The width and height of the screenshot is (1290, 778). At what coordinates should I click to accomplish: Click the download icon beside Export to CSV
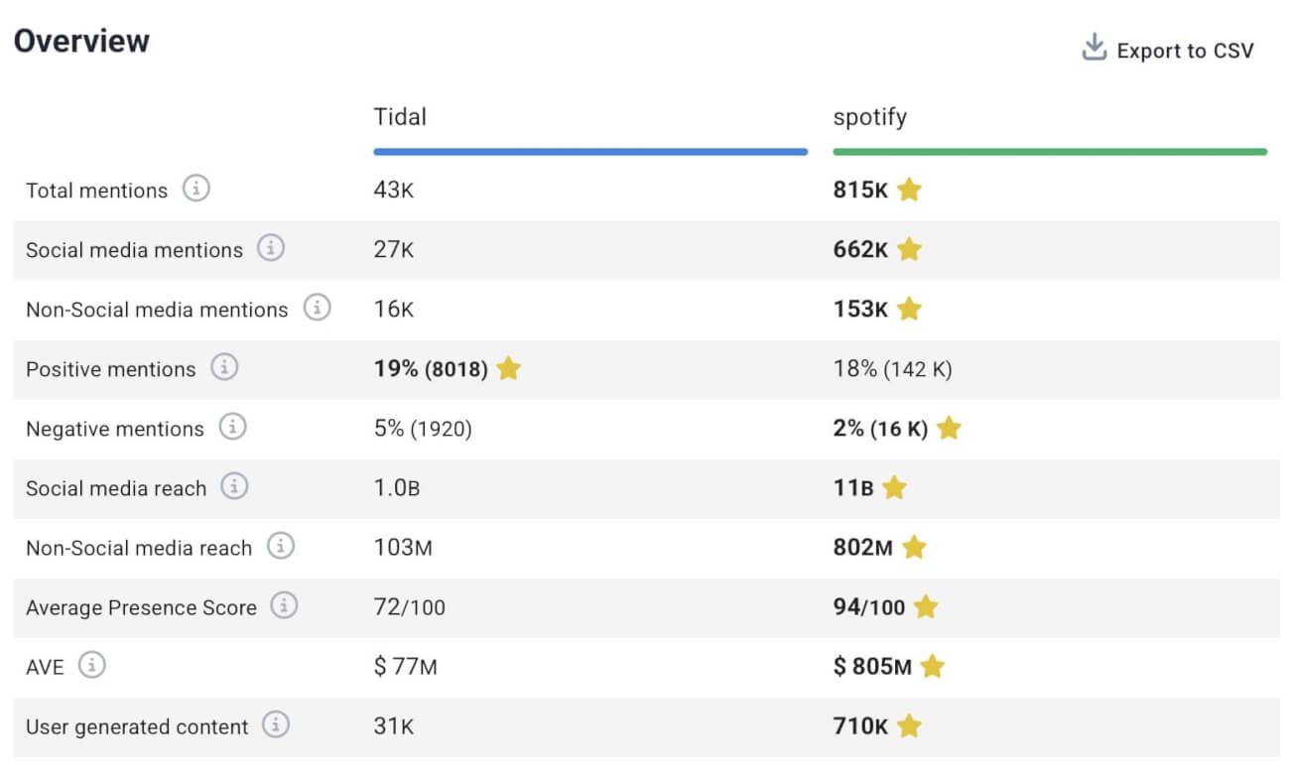(x=1094, y=47)
